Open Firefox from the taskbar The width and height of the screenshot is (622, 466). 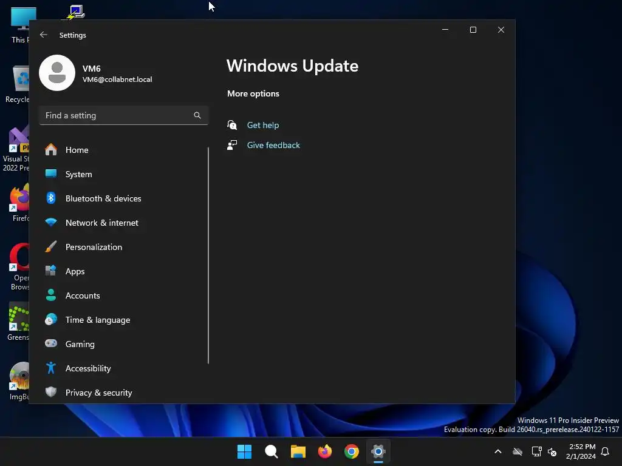(x=325, y=451)
